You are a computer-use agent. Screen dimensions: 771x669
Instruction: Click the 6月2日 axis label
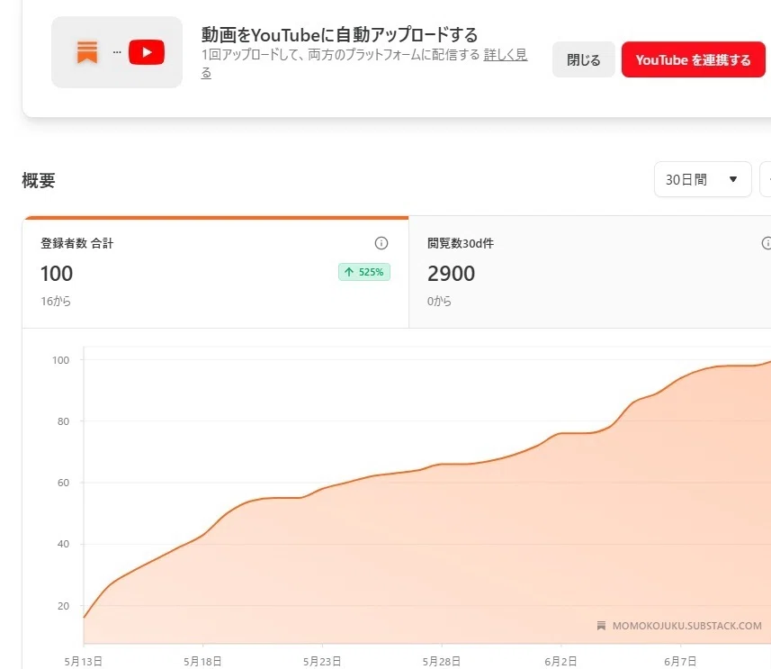click(x=560, y=661)
